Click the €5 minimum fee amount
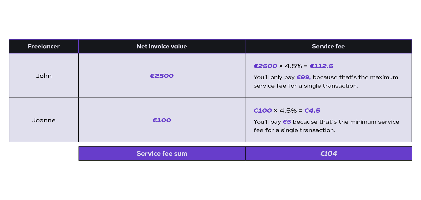 [x=287, y=122]
